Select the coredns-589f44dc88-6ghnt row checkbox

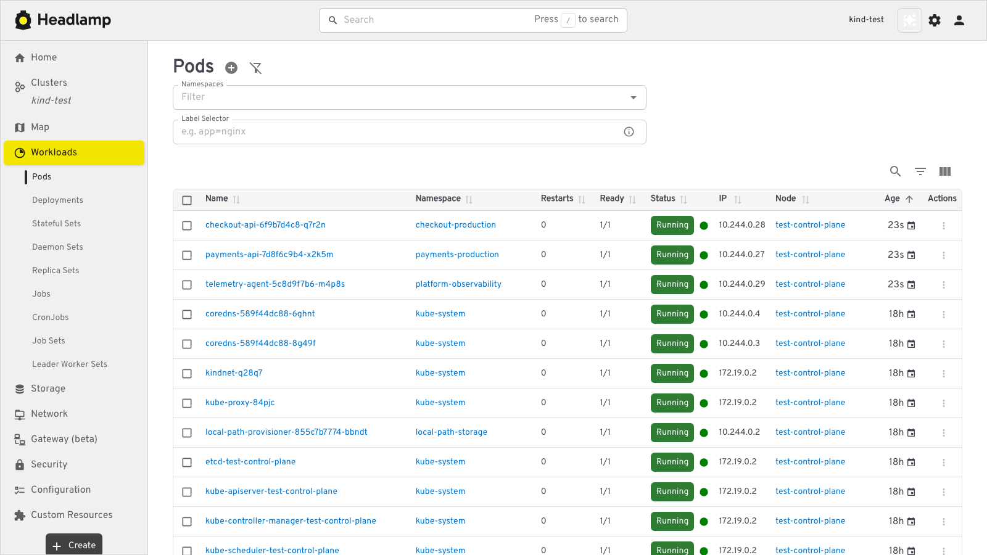point(187,314)
